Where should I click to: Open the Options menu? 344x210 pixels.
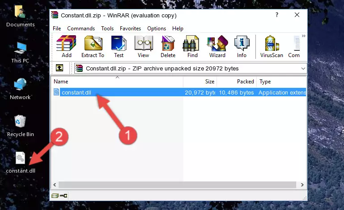tap(157, 29)
